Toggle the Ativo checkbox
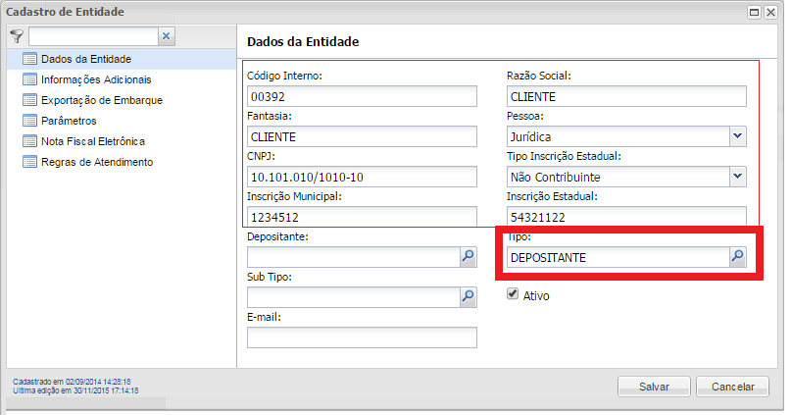 513,294
